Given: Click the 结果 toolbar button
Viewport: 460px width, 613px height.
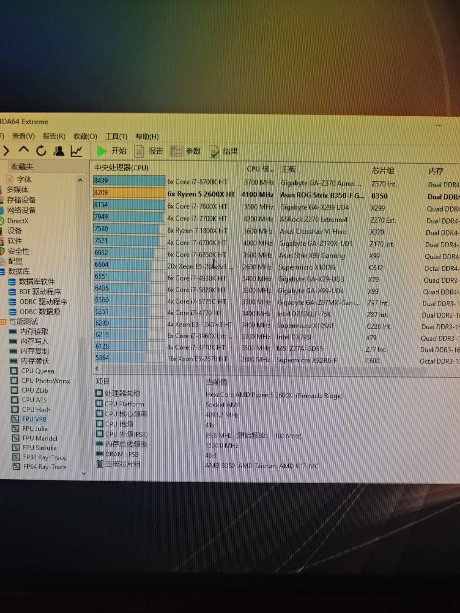Looking at the screenshot, I should pos(224,152).
